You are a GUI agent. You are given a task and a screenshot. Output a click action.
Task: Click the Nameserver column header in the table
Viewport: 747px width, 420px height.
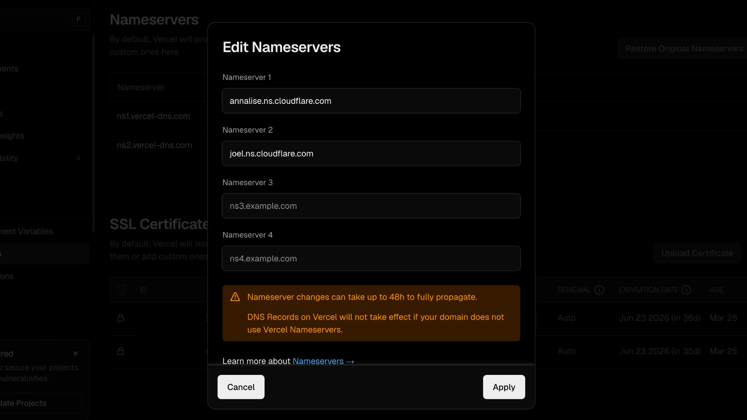pos(141,87)
